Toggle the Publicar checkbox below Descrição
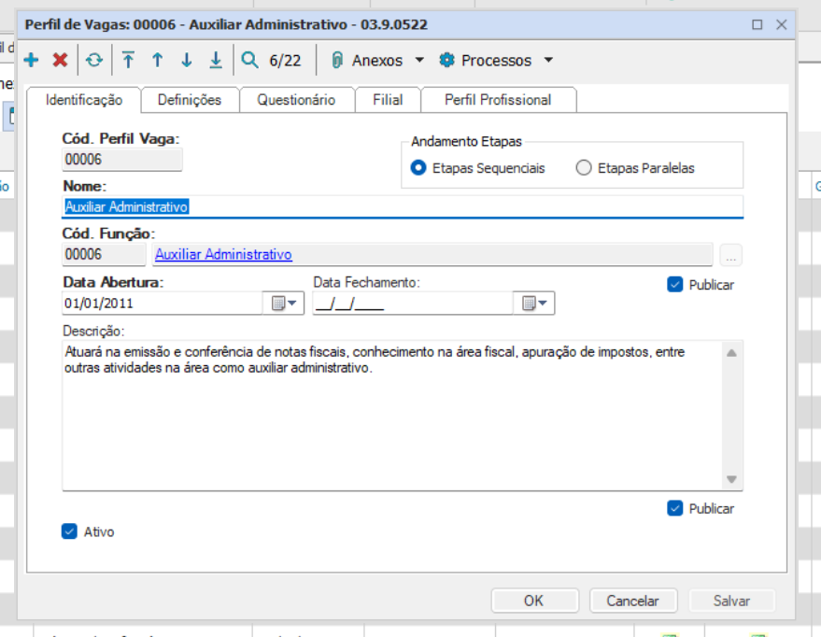 [675, 508]
